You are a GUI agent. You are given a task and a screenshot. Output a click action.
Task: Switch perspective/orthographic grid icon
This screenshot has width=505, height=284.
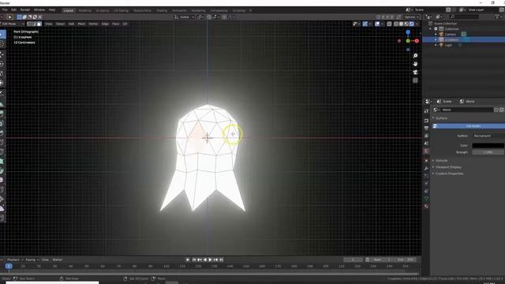(x=415, y=80)
